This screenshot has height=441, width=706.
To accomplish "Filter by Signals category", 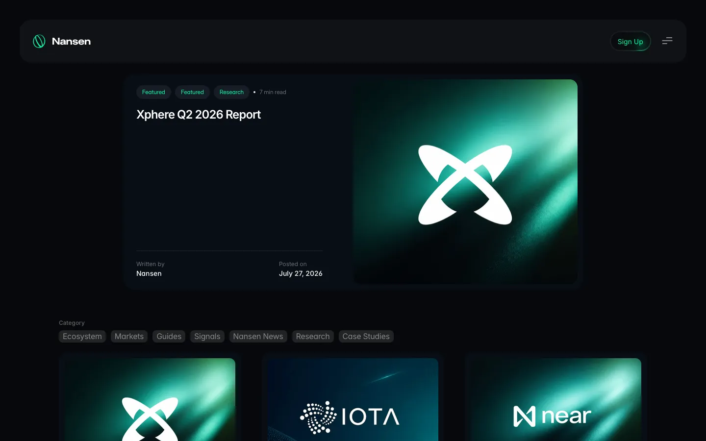I will point(207,336).
